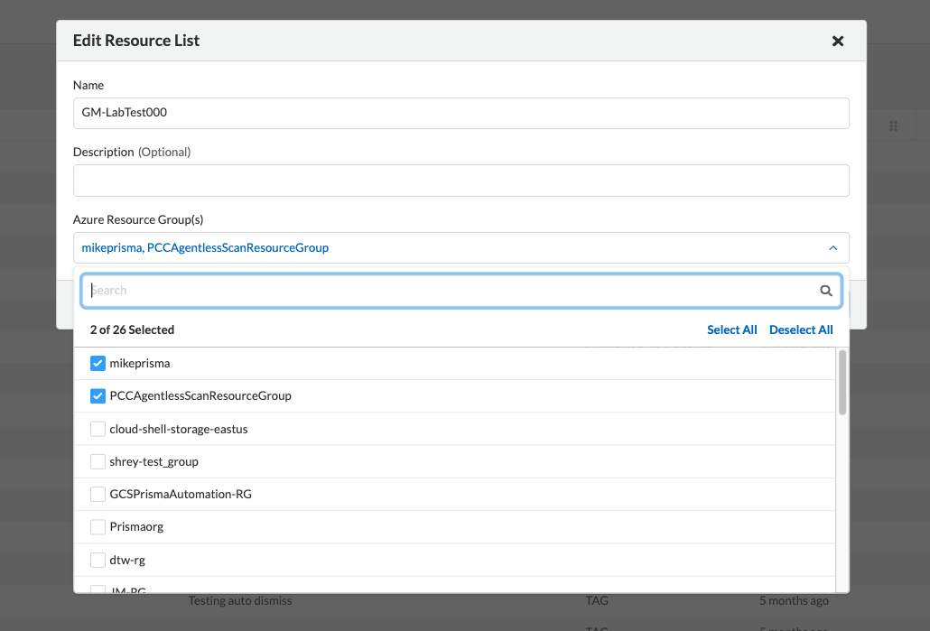Click the resource group Search box
This screenshot has width=930, height=631.
(x=451, y=291)
